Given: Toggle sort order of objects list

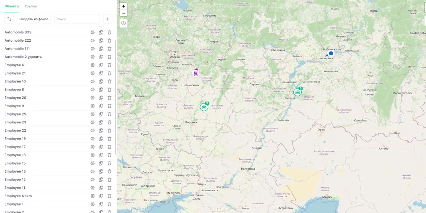Looking at the screenshot, I should [9, 19].
